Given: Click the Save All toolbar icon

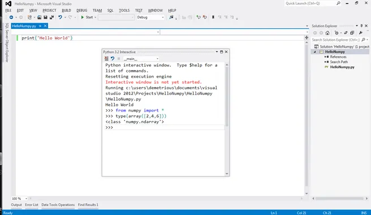Looking at the screenshot, I should 51,18.
